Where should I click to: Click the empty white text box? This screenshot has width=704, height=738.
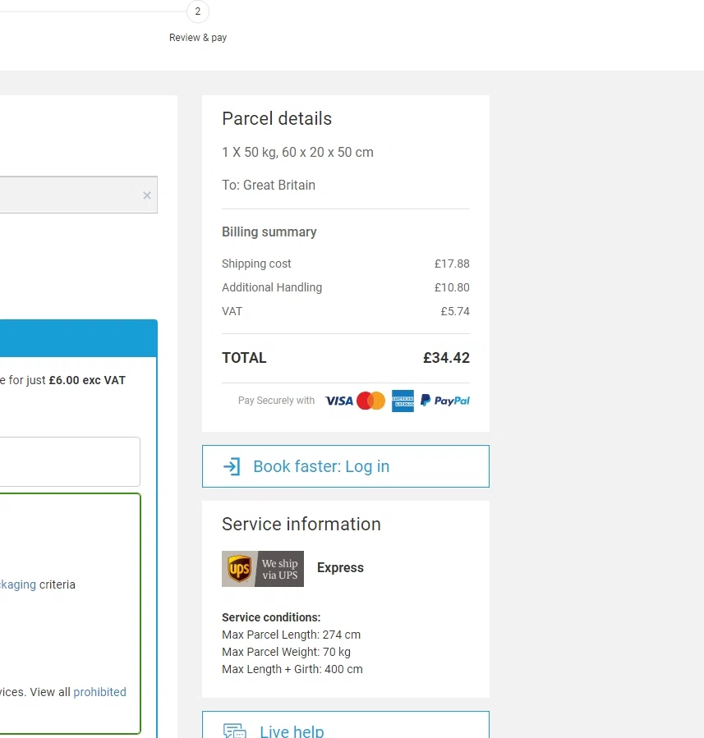click(70, 461)
